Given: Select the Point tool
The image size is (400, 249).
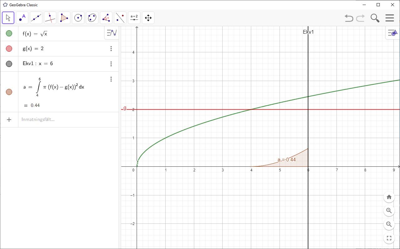Looking at the screenshot, I should point(22,18).
